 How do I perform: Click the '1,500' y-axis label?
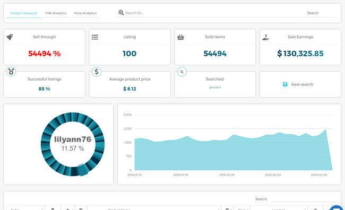[127, 143]
